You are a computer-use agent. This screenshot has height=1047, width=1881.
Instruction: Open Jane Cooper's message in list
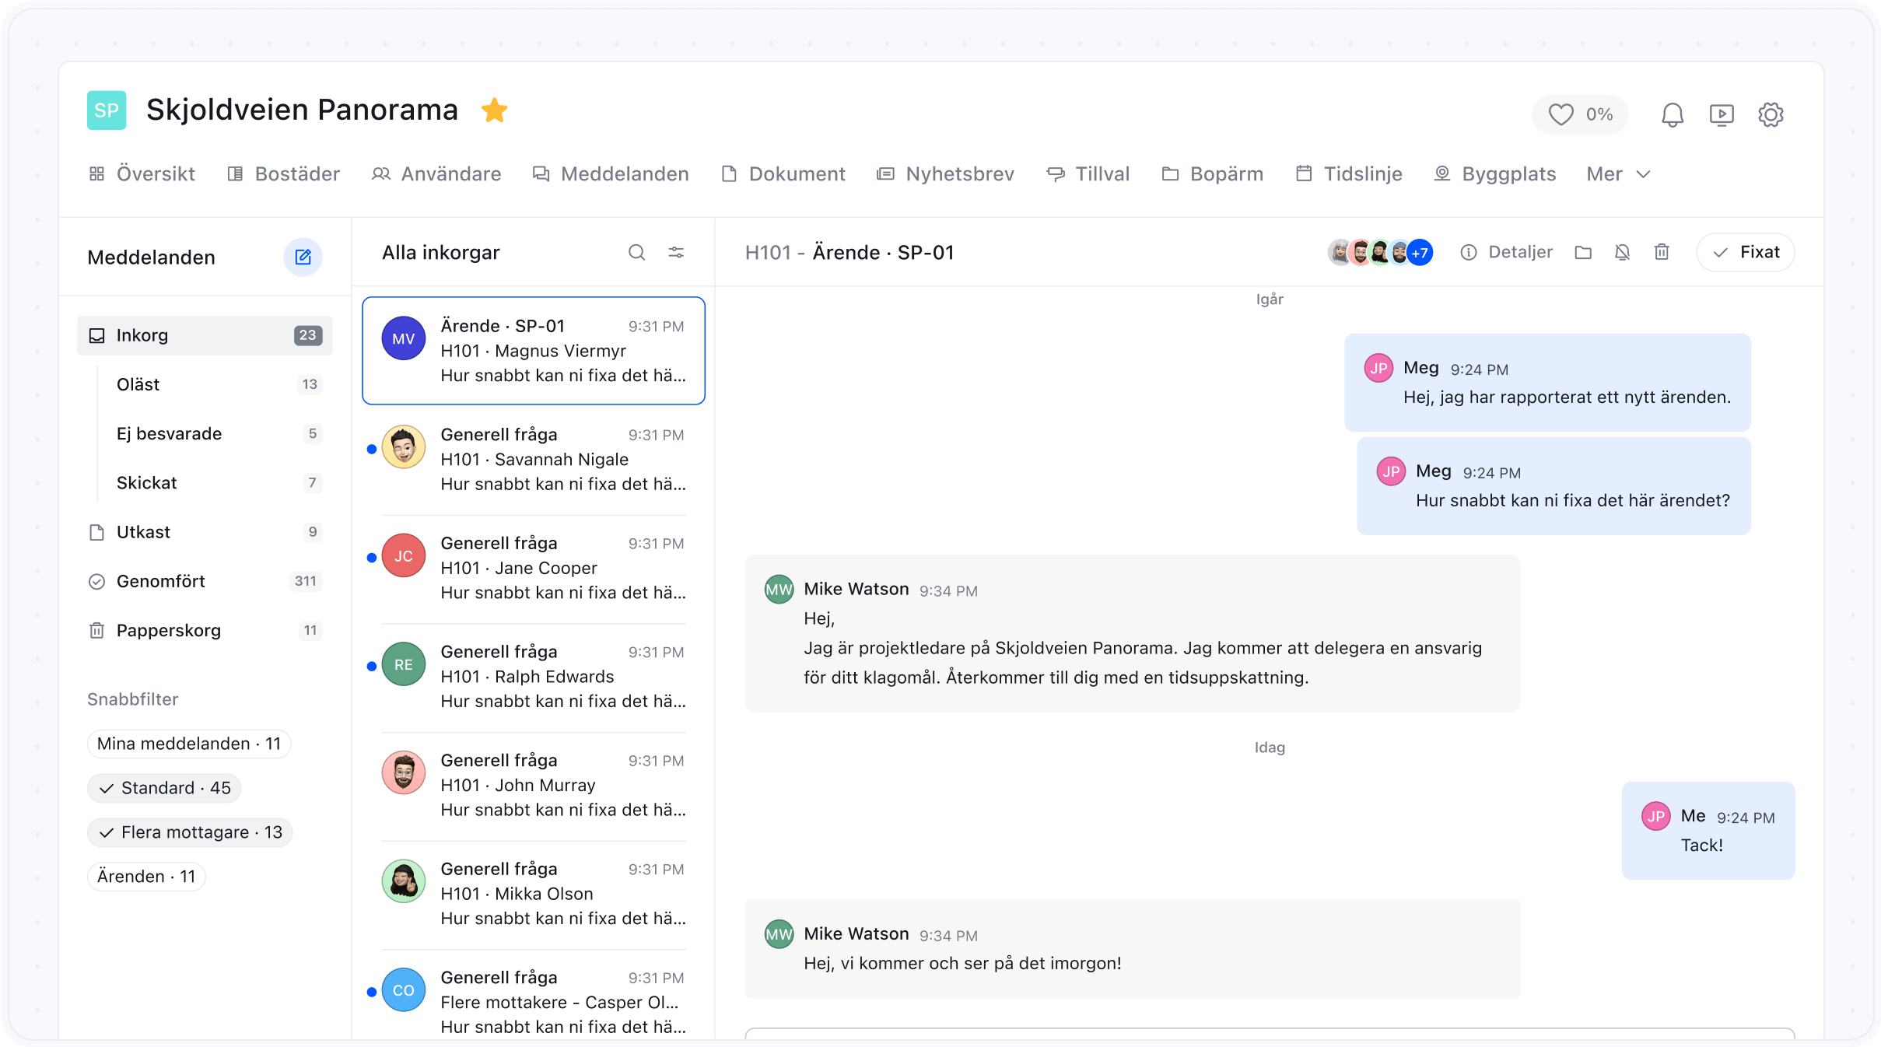534,568
